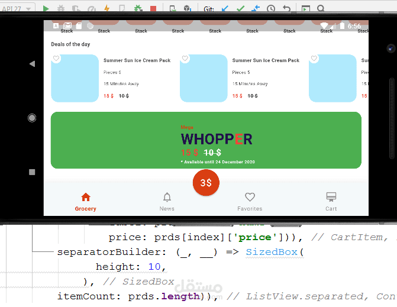Click the emulator side panel scrollbar

[392, 118]
